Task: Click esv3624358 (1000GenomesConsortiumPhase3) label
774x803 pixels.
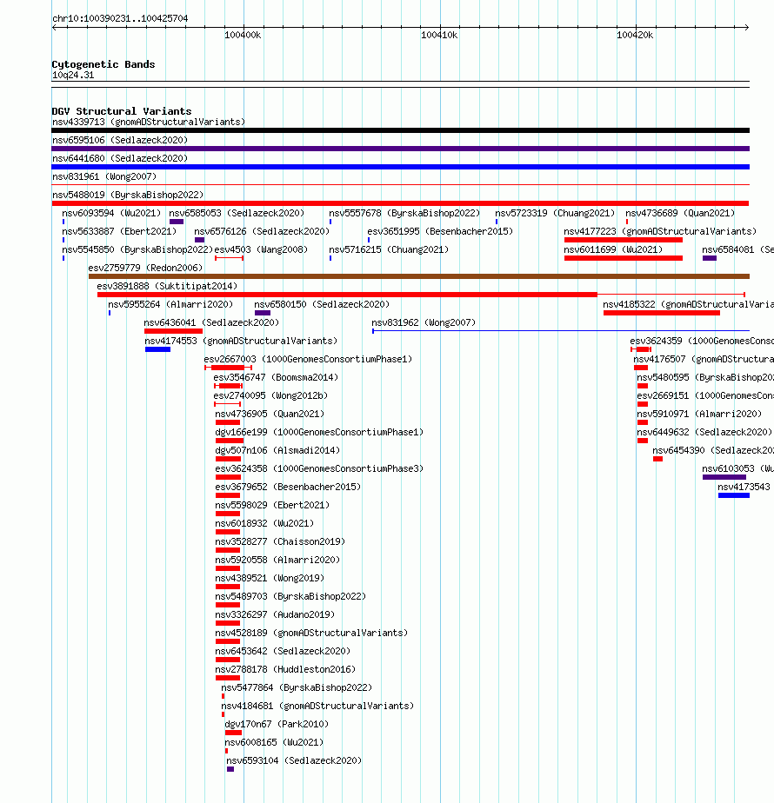Action: [x=319, y=469]
